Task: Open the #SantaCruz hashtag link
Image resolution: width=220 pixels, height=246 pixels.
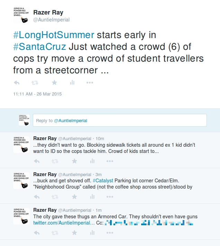Action: (37, 47)
